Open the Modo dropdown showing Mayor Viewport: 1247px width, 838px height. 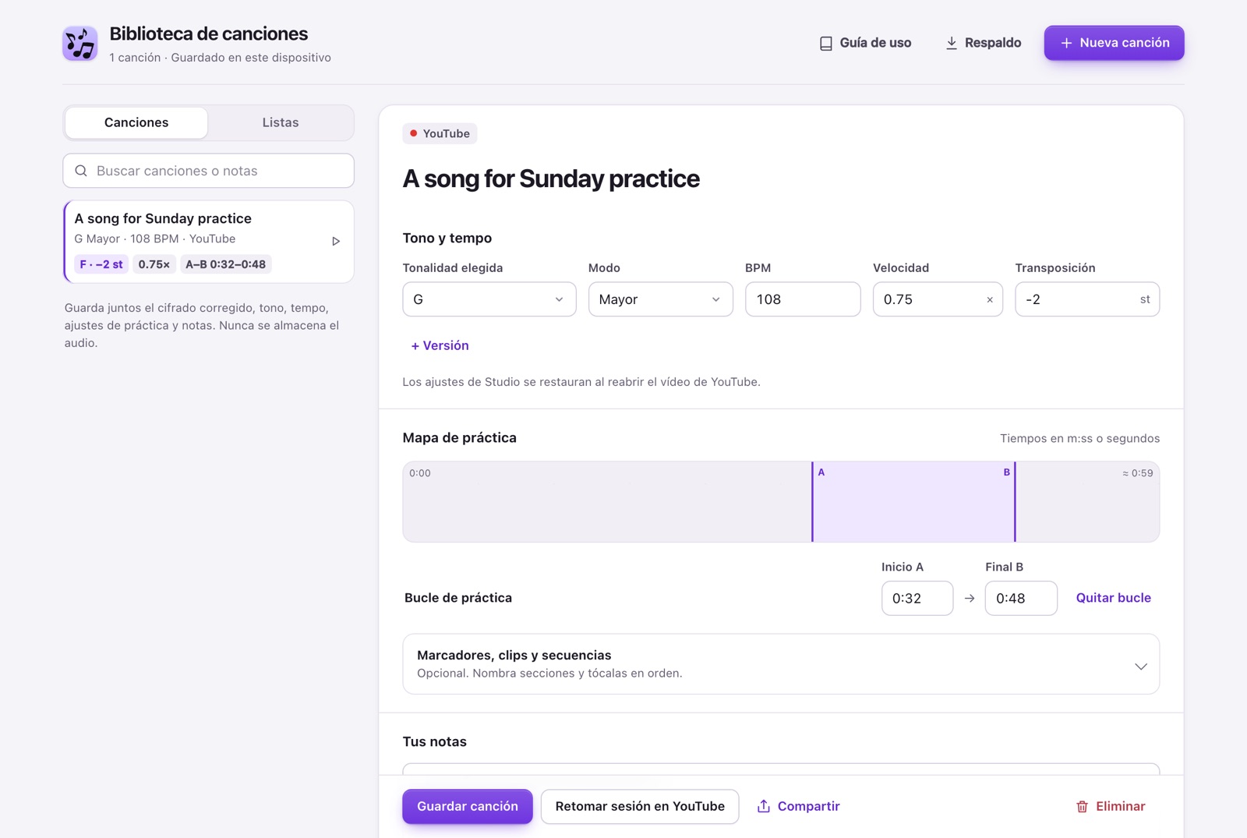[660, 299]
